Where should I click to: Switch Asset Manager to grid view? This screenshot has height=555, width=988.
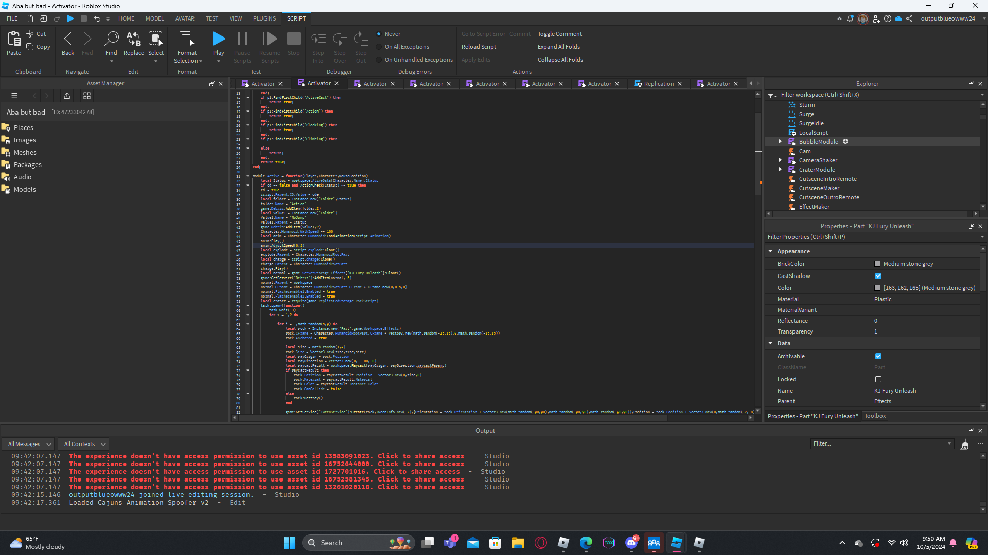coord(87,96)
